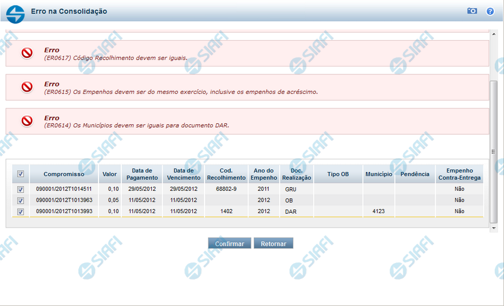The image size is (504, 306).
Task: Click the scrollbar up arrow
Action: click(494, 34)
